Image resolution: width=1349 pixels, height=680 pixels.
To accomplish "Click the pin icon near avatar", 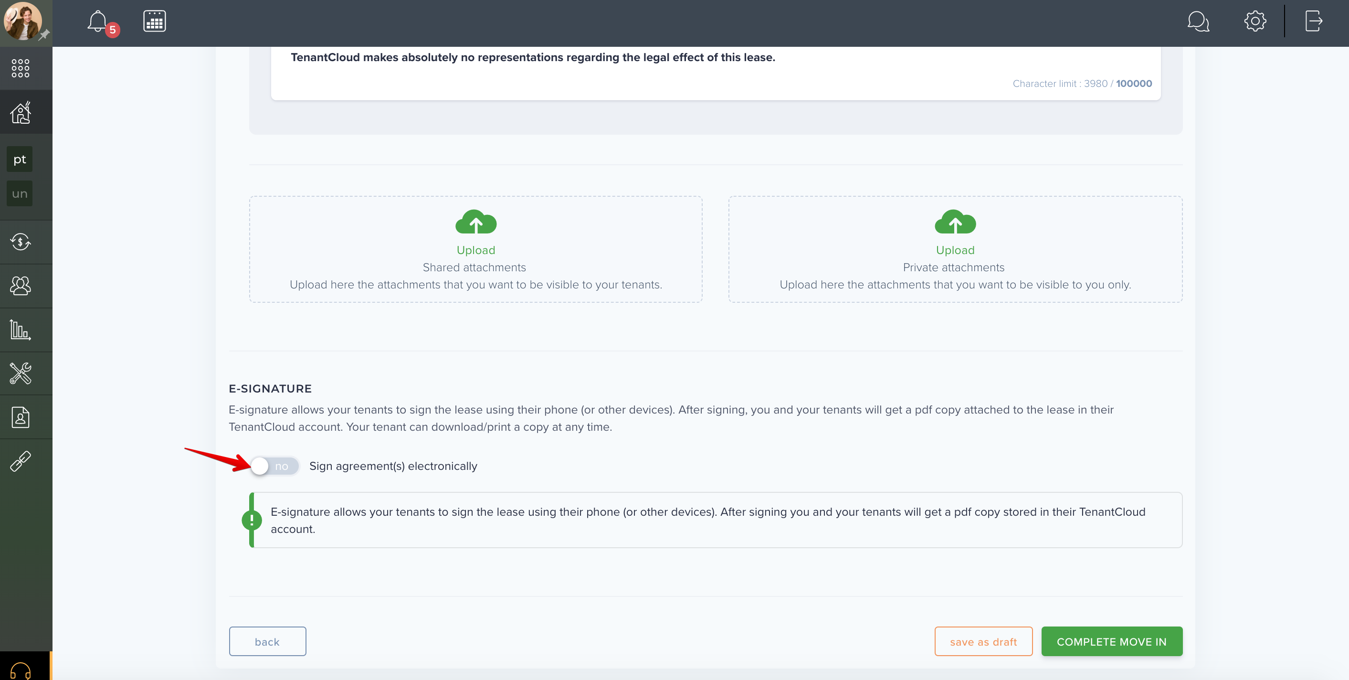I will coord(44,34).
